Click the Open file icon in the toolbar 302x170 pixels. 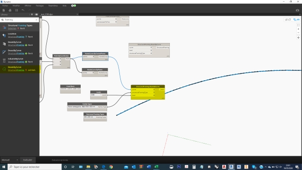[10, 10]
